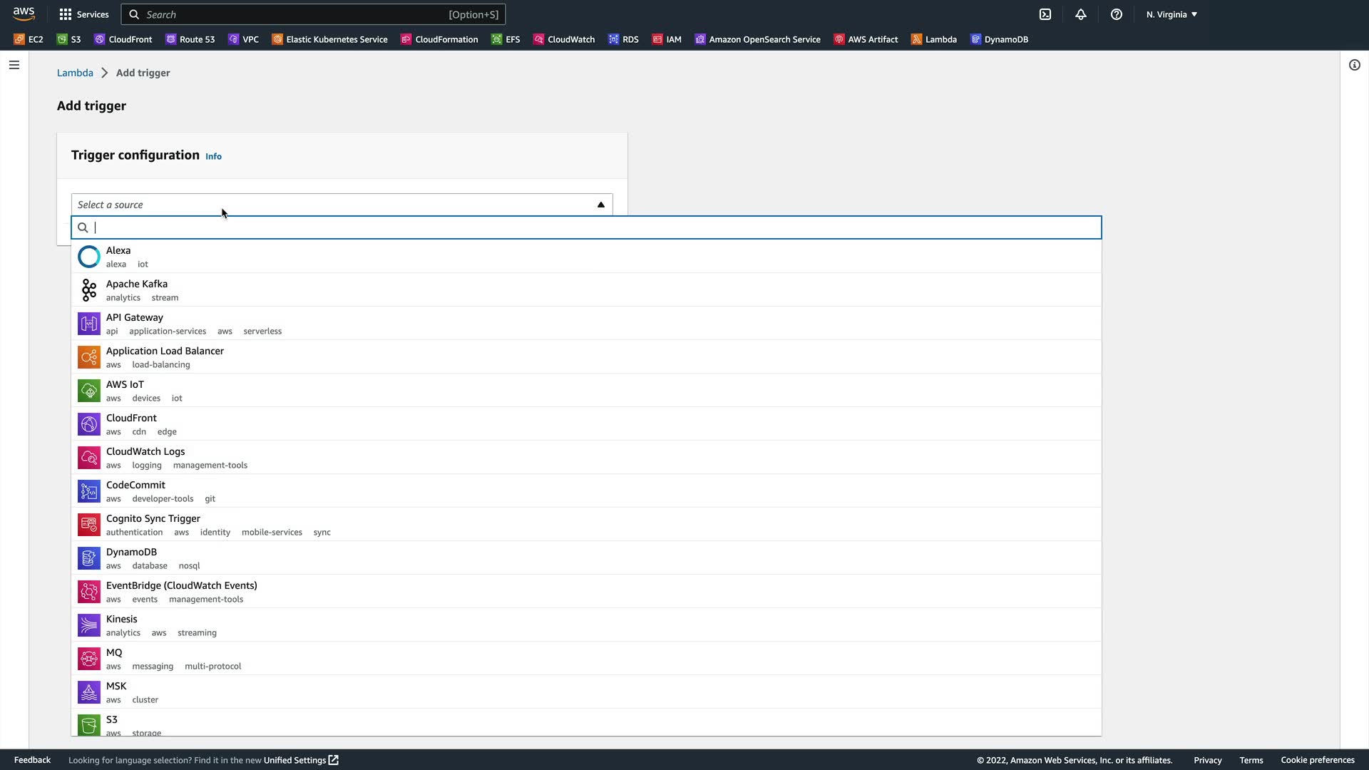This screenshot has height=770, width=1369.
Task: Open the notifications bell
Action: [x=1081, y=14]
